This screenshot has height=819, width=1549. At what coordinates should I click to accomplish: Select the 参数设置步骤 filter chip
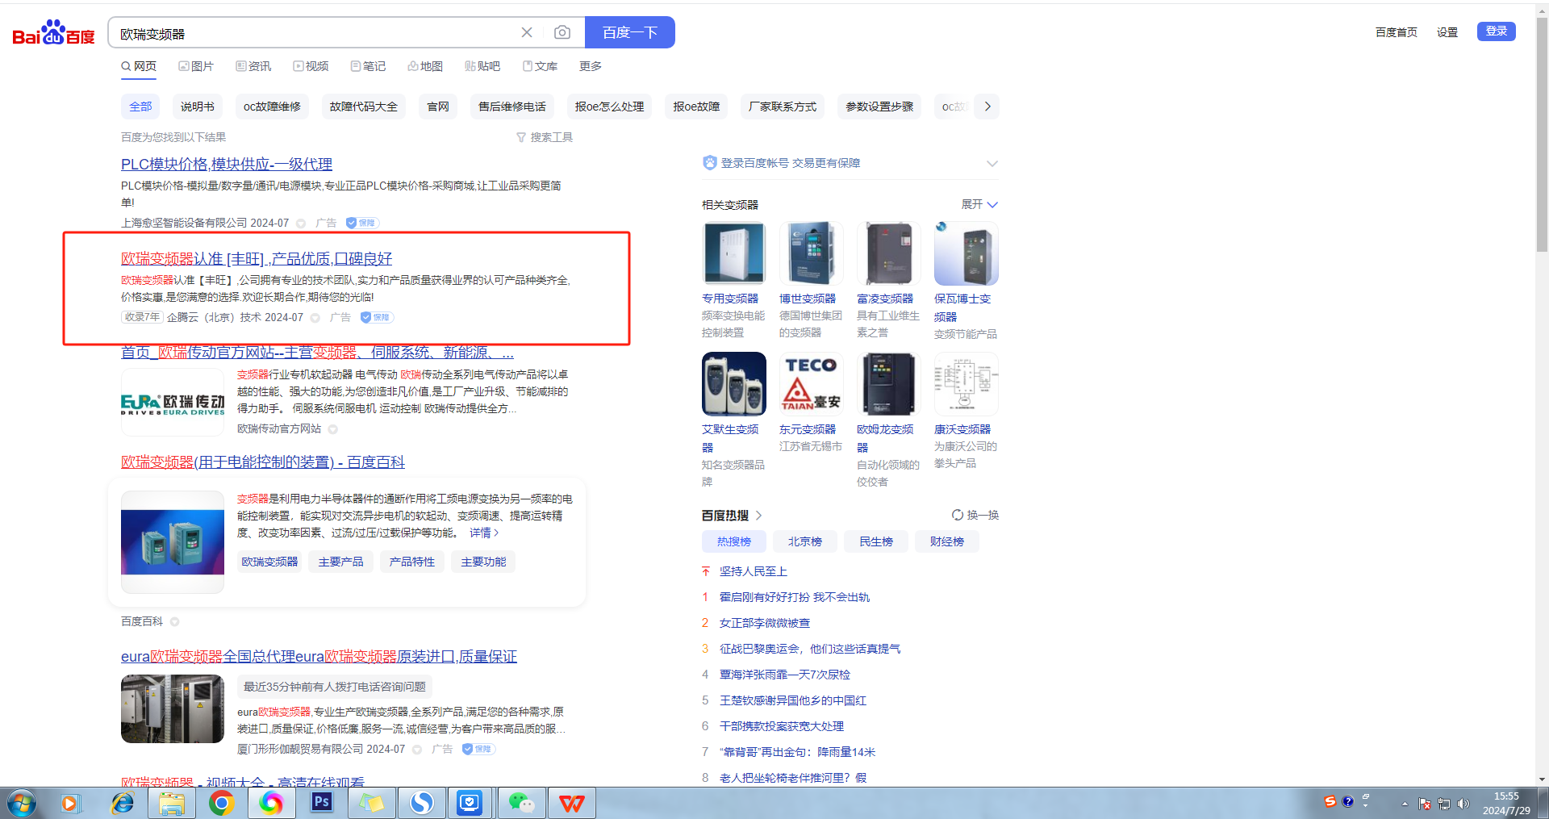point(879,107)
